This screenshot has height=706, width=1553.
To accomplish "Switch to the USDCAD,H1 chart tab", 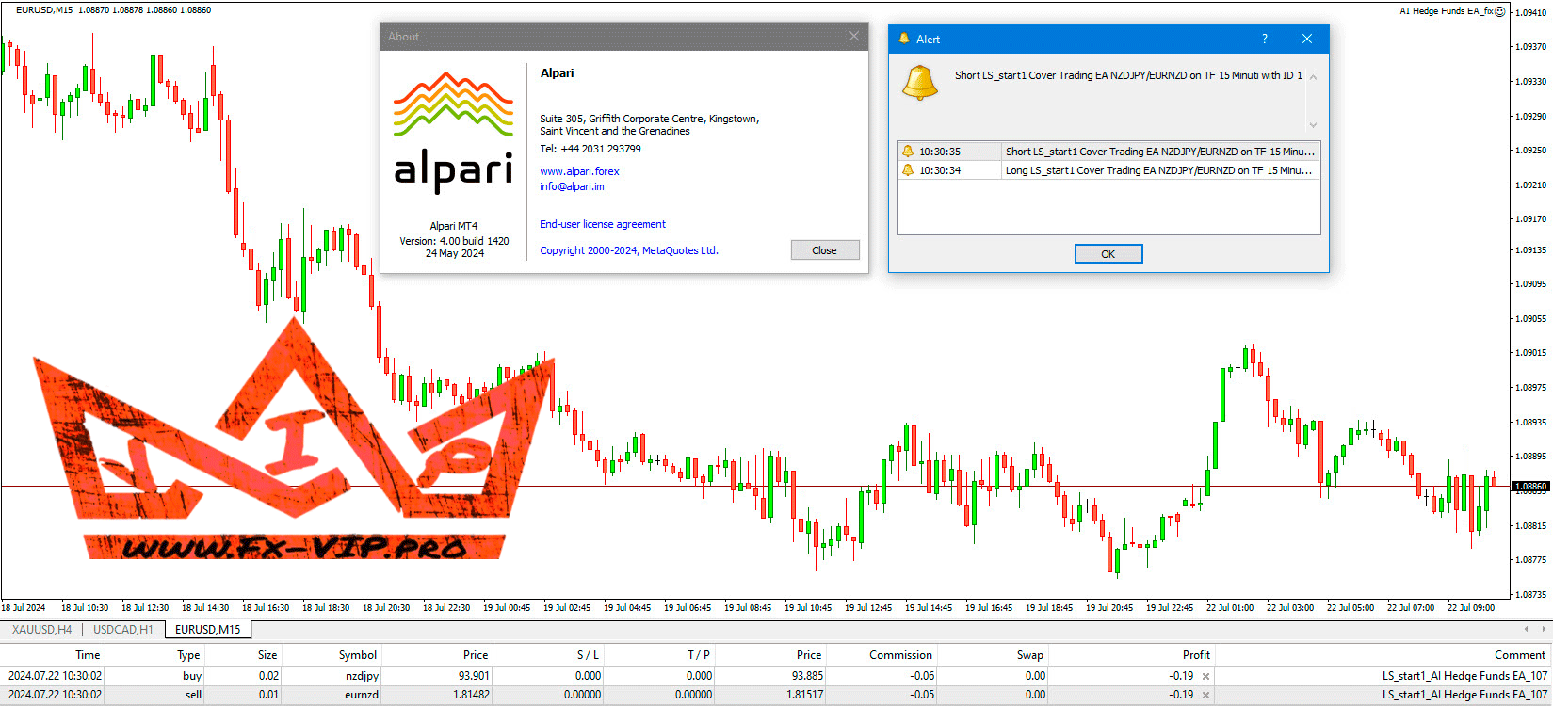I will tap(122, 629).
